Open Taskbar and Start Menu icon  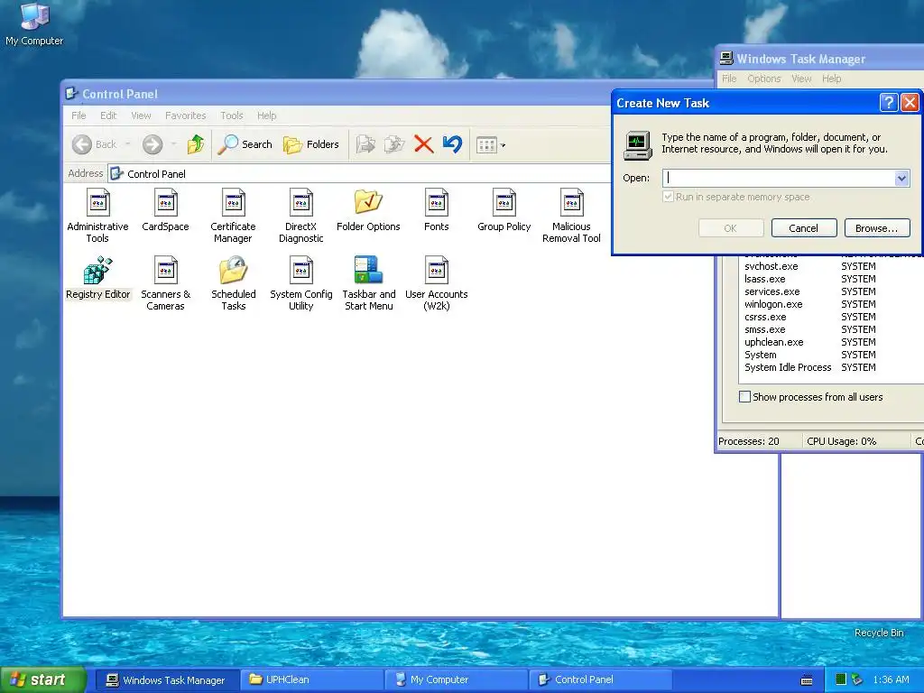point(369,283)
